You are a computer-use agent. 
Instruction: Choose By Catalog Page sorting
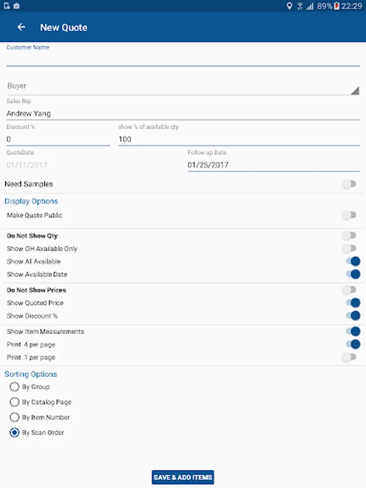tap(15, 402)
